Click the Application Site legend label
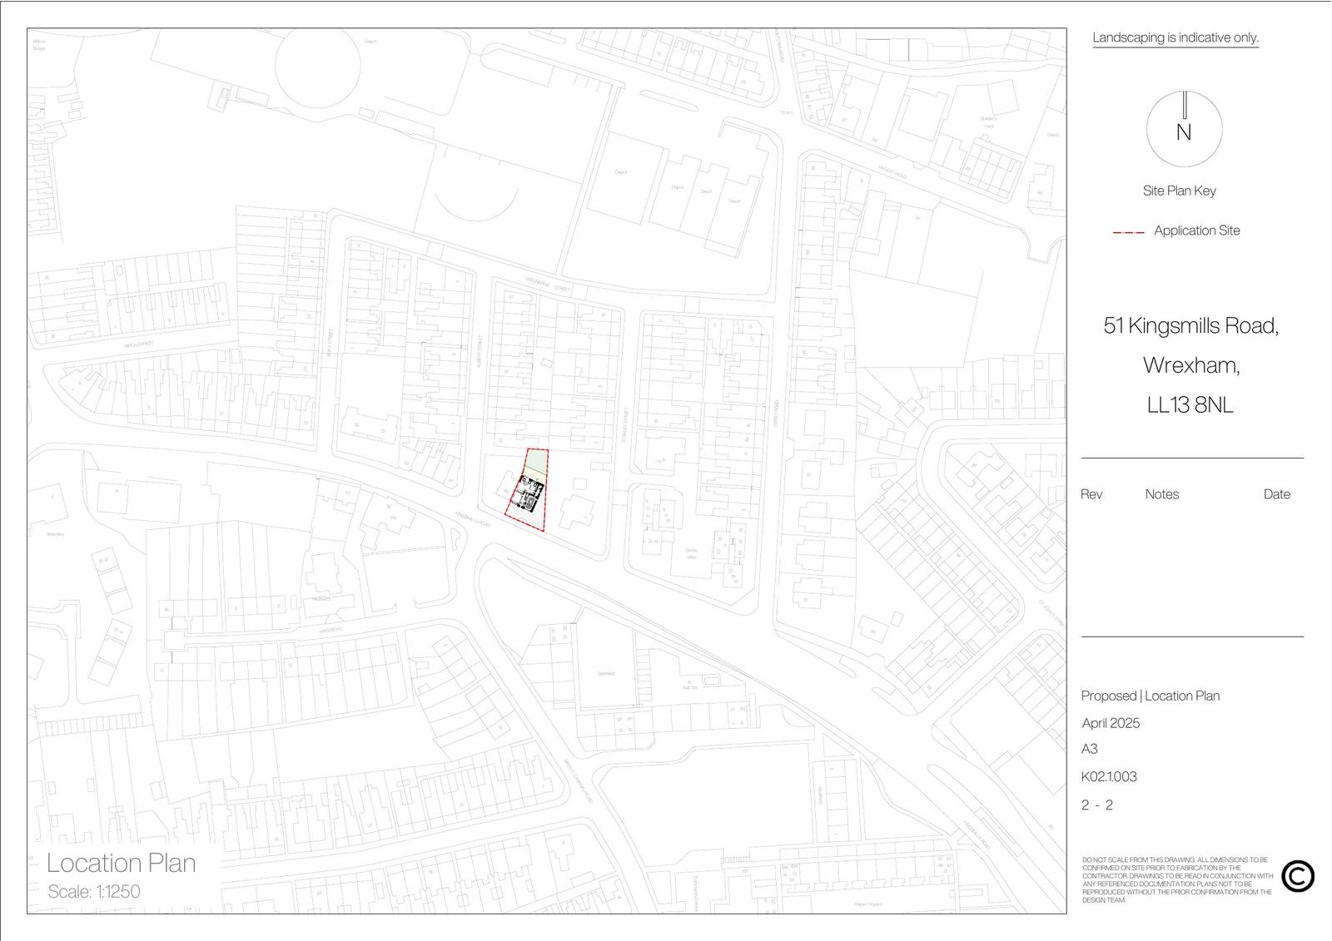Viewport: 1332px width, 941px height. pyautogui.click(x=1196, y=231)
